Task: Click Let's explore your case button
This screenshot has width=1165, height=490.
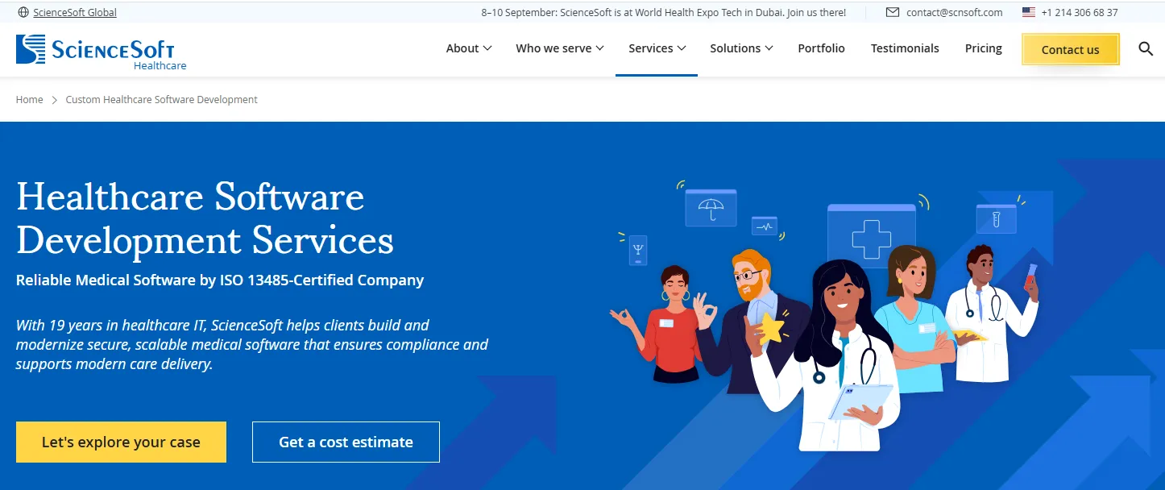Action: tap(121, 442)
